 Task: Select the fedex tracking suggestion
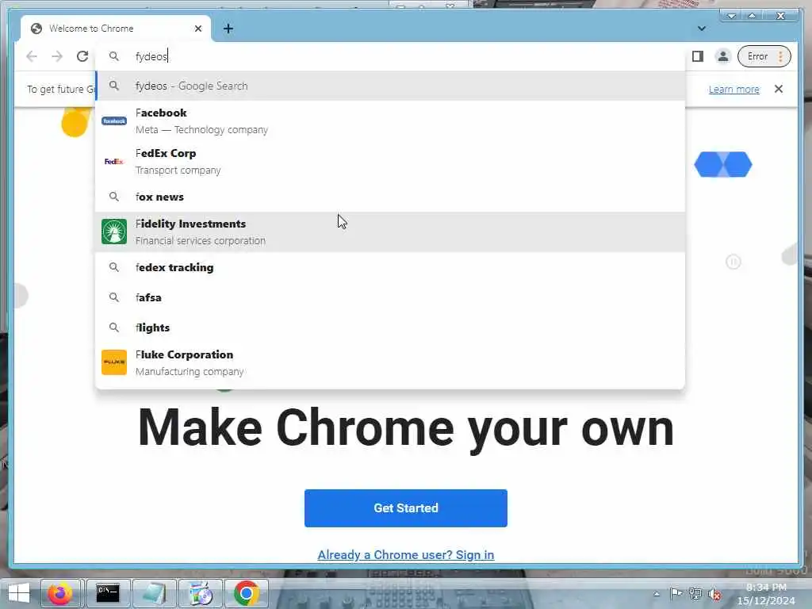390,267
